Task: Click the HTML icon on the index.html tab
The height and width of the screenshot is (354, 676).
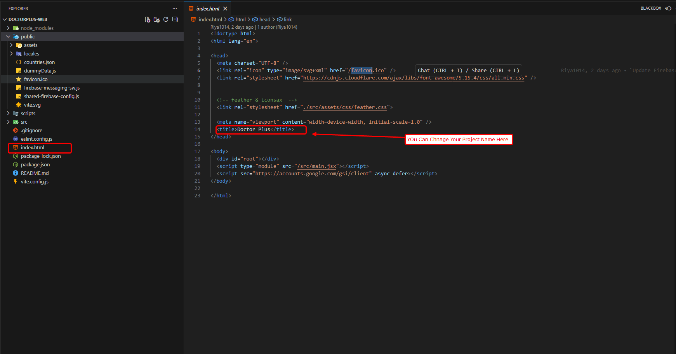Action: [190, 8]
